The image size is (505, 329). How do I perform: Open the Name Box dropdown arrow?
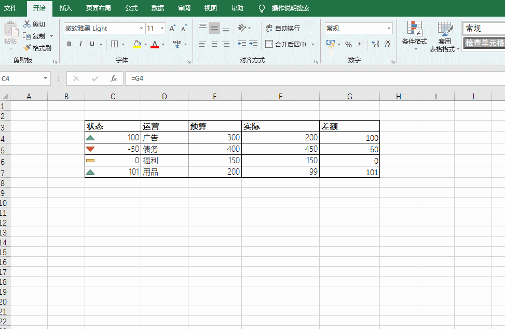[x=45, y=78]
